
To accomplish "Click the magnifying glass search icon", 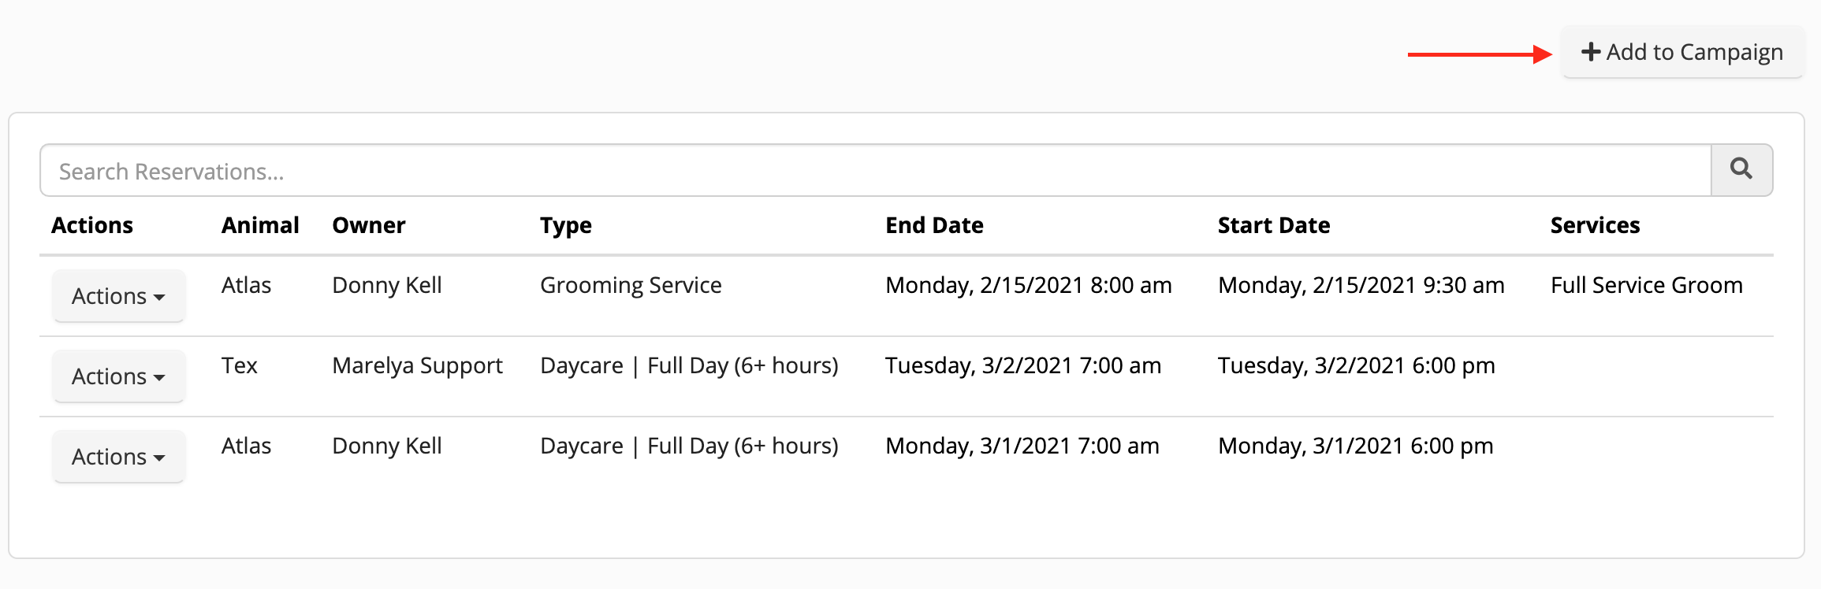I will coord(1741,169).
